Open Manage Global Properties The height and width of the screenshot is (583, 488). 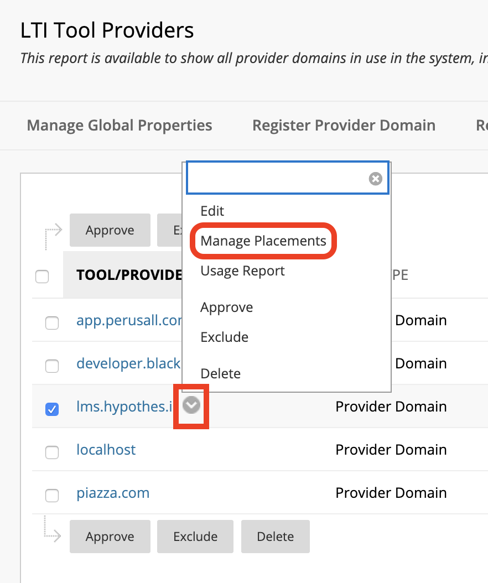pos(120,126)
